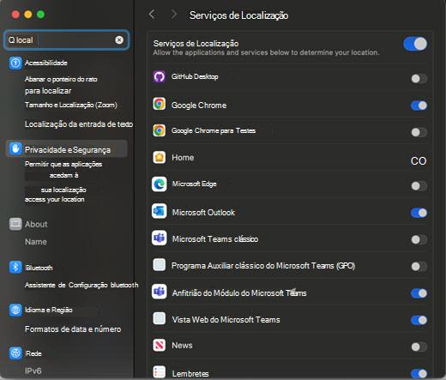
Task: Disable location for Vista Web do Microsoft Teams
Action: pos(419,320)
